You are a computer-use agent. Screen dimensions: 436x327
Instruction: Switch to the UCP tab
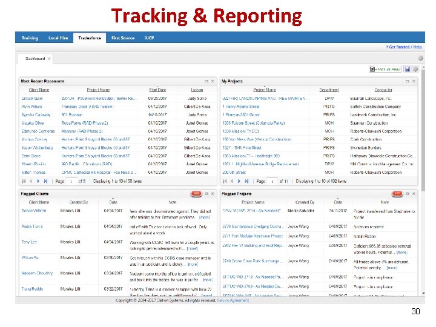point(150,38)
